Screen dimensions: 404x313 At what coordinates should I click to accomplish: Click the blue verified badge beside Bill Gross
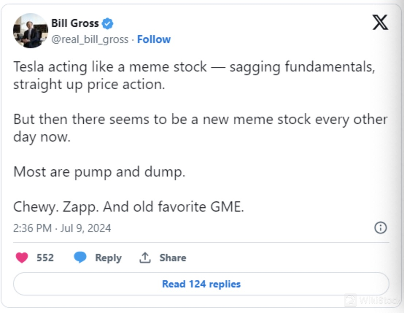pos(108,24)
